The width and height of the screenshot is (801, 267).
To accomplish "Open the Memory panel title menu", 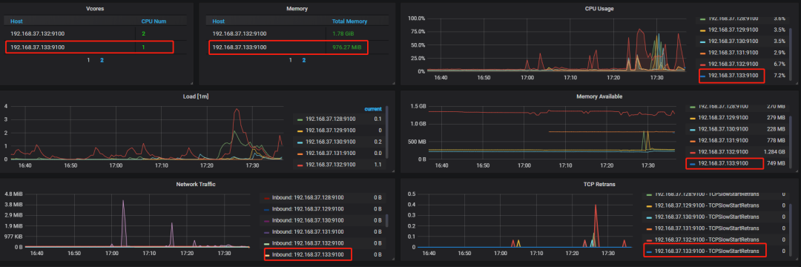I will click(x=297, y=9).
